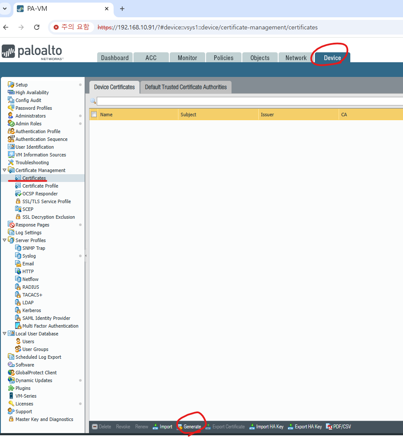
Task: Collapse the Certificate Management tree node
Action: click(x=4, y=170)
